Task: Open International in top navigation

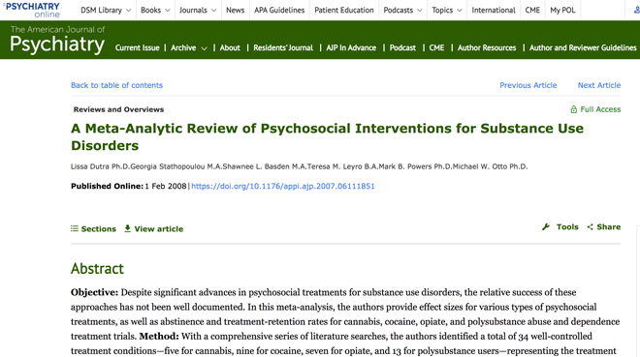Action: 494,11
